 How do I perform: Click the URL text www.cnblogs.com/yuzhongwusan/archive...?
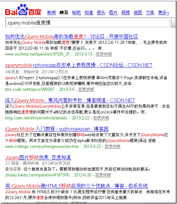44,147
